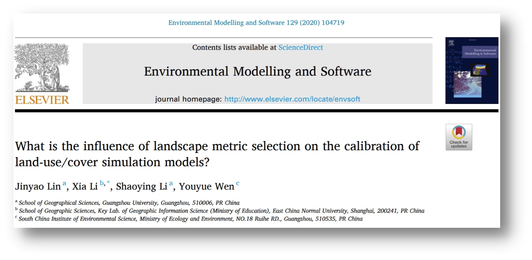The width and height of the screenshot is (532, 260).
Task: Click affiliation superscript after Jinyao Lin
Action: click(64, 184)
